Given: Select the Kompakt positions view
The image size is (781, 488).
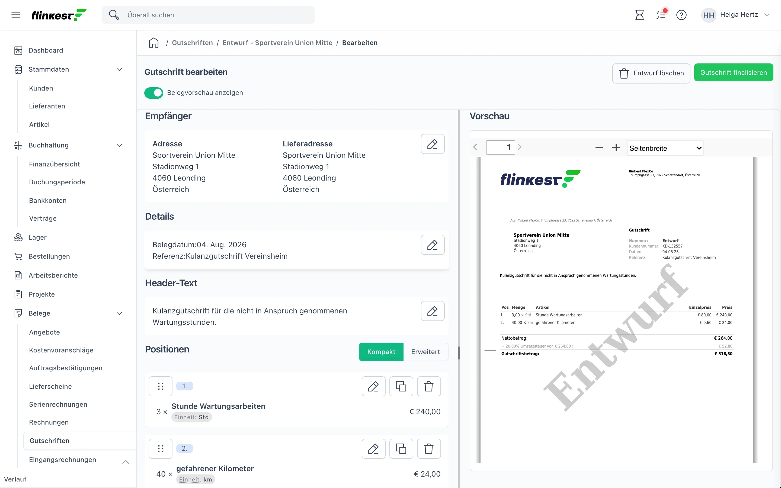Looking at the screenshot, I should coord(381,352).
